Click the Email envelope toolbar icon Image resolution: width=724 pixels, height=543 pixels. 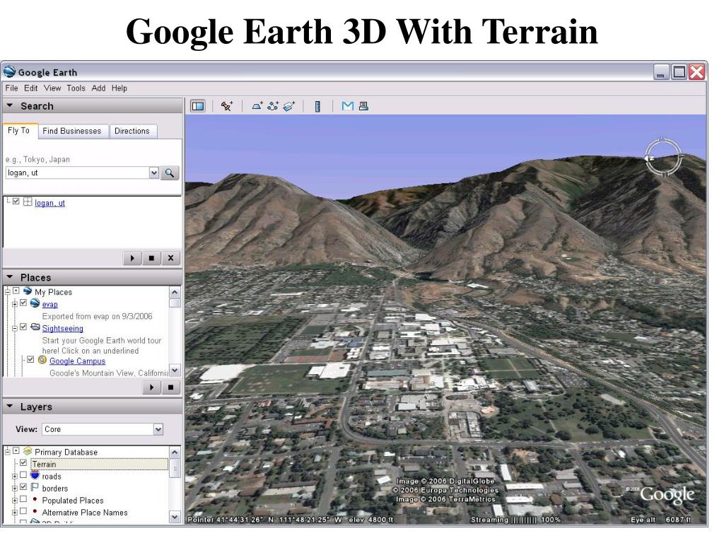click(x=348, y=106)
